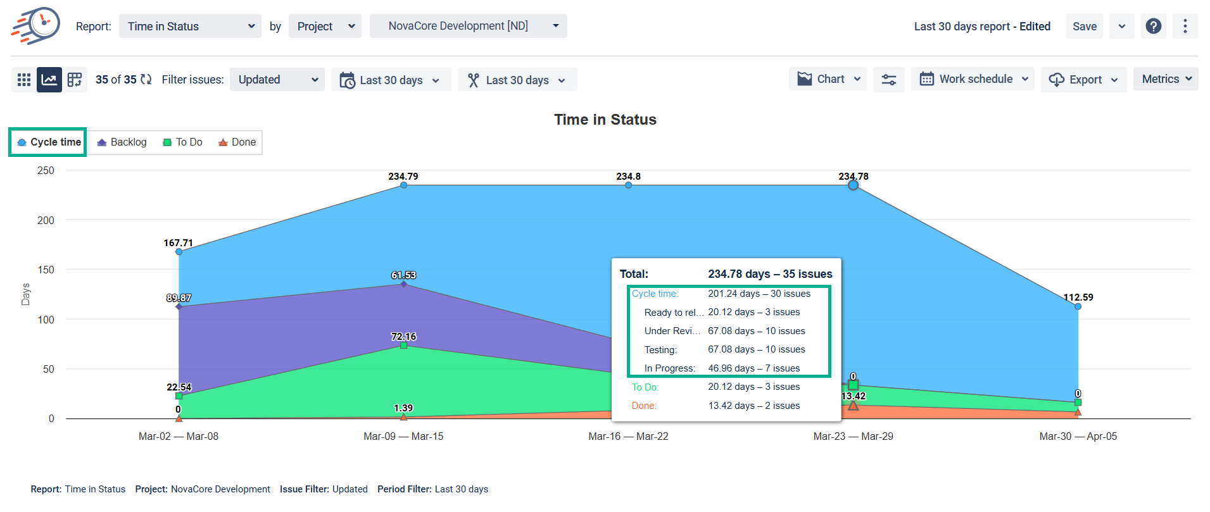Viewport: 1210px width, 512px height.
Task: Toggle To Do series in legend
Action: click(182, 142)
